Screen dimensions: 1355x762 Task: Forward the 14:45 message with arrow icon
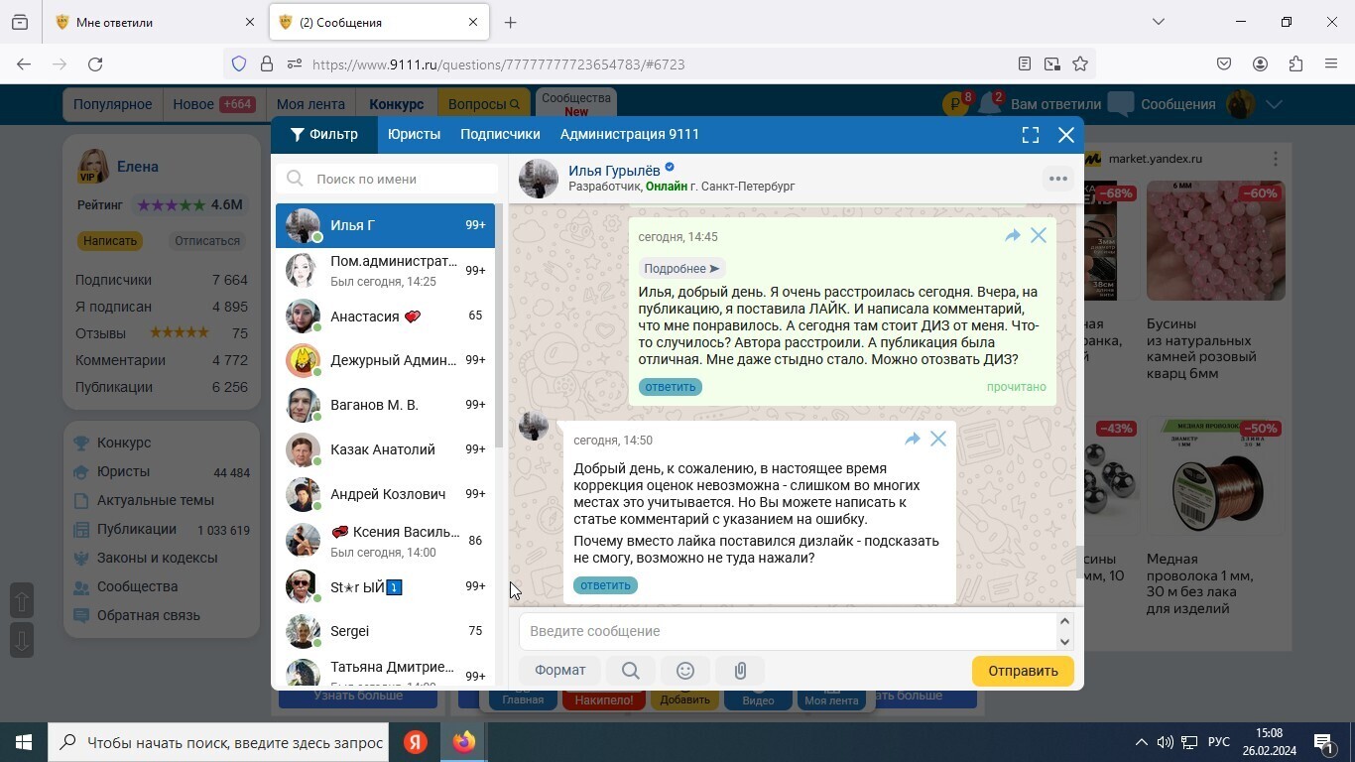tap(1012, 236)
